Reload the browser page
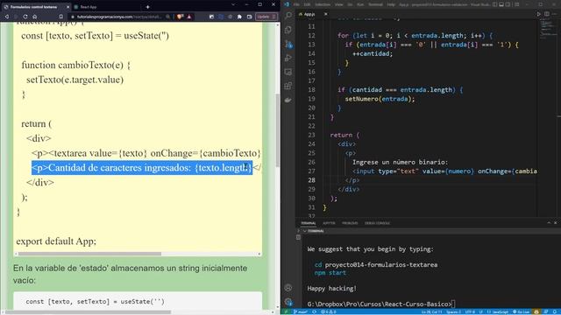This screenshot has width=561, height=315. [x=25, y=17]
